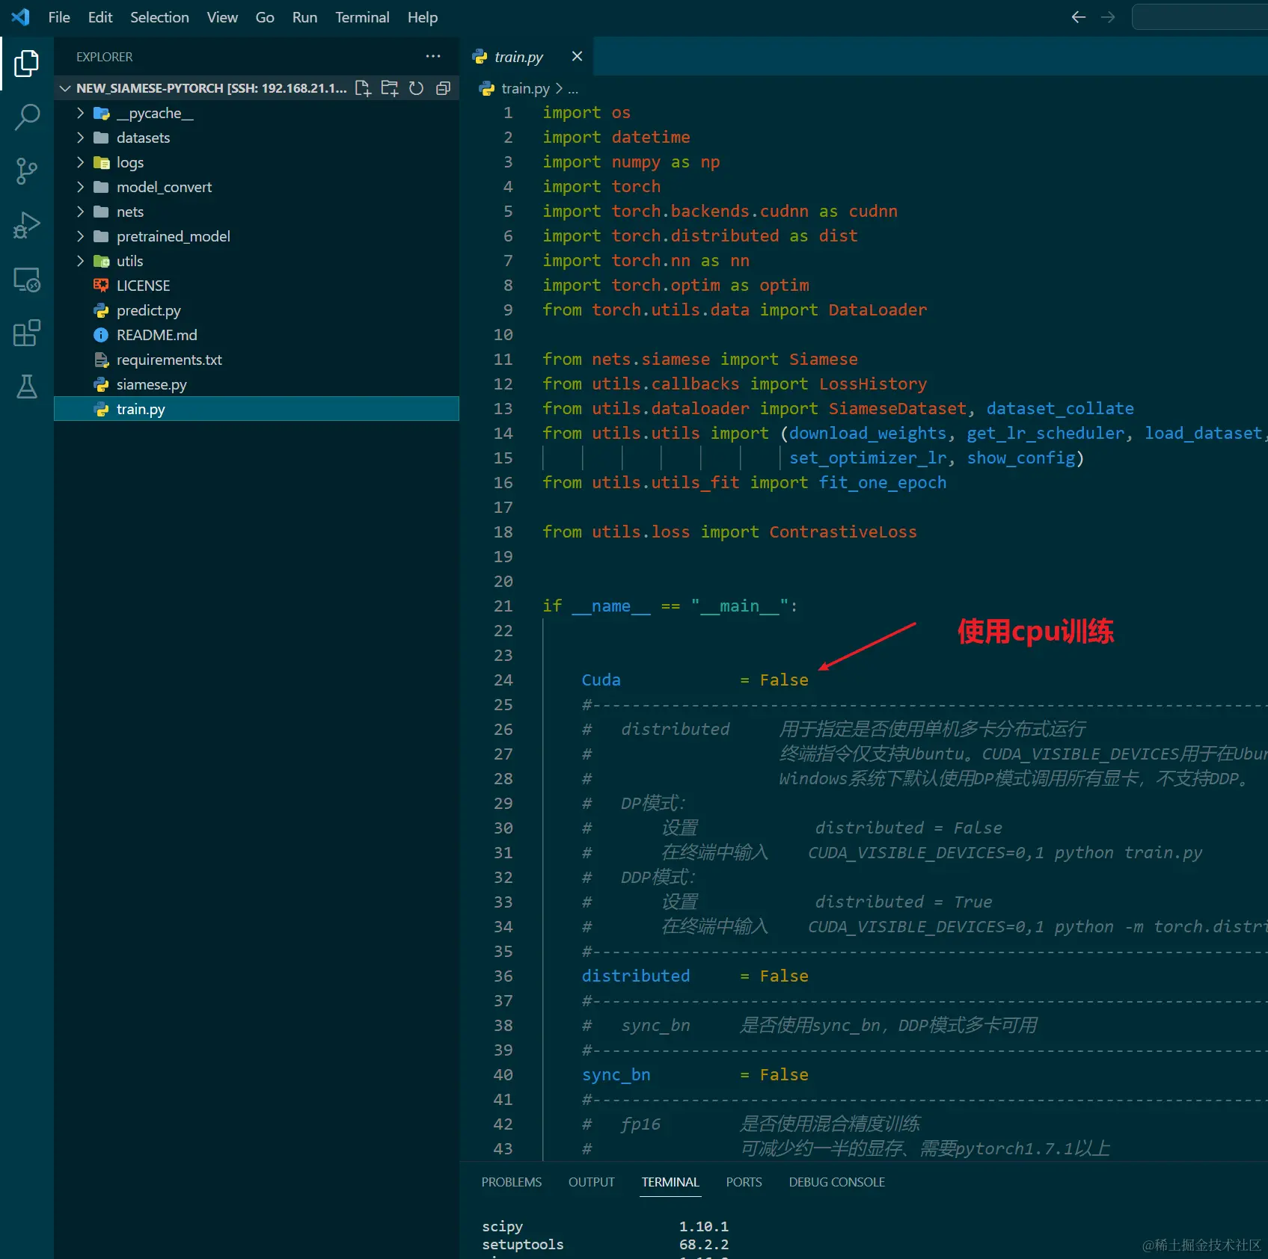The width and height of the screenshot is (1268, 1259).
Task: Open the File menu
Action: [59, 17]
